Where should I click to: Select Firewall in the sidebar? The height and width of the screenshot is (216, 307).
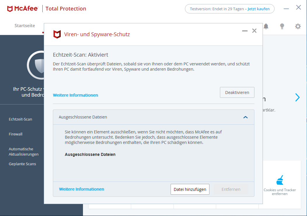click(15, 134)
